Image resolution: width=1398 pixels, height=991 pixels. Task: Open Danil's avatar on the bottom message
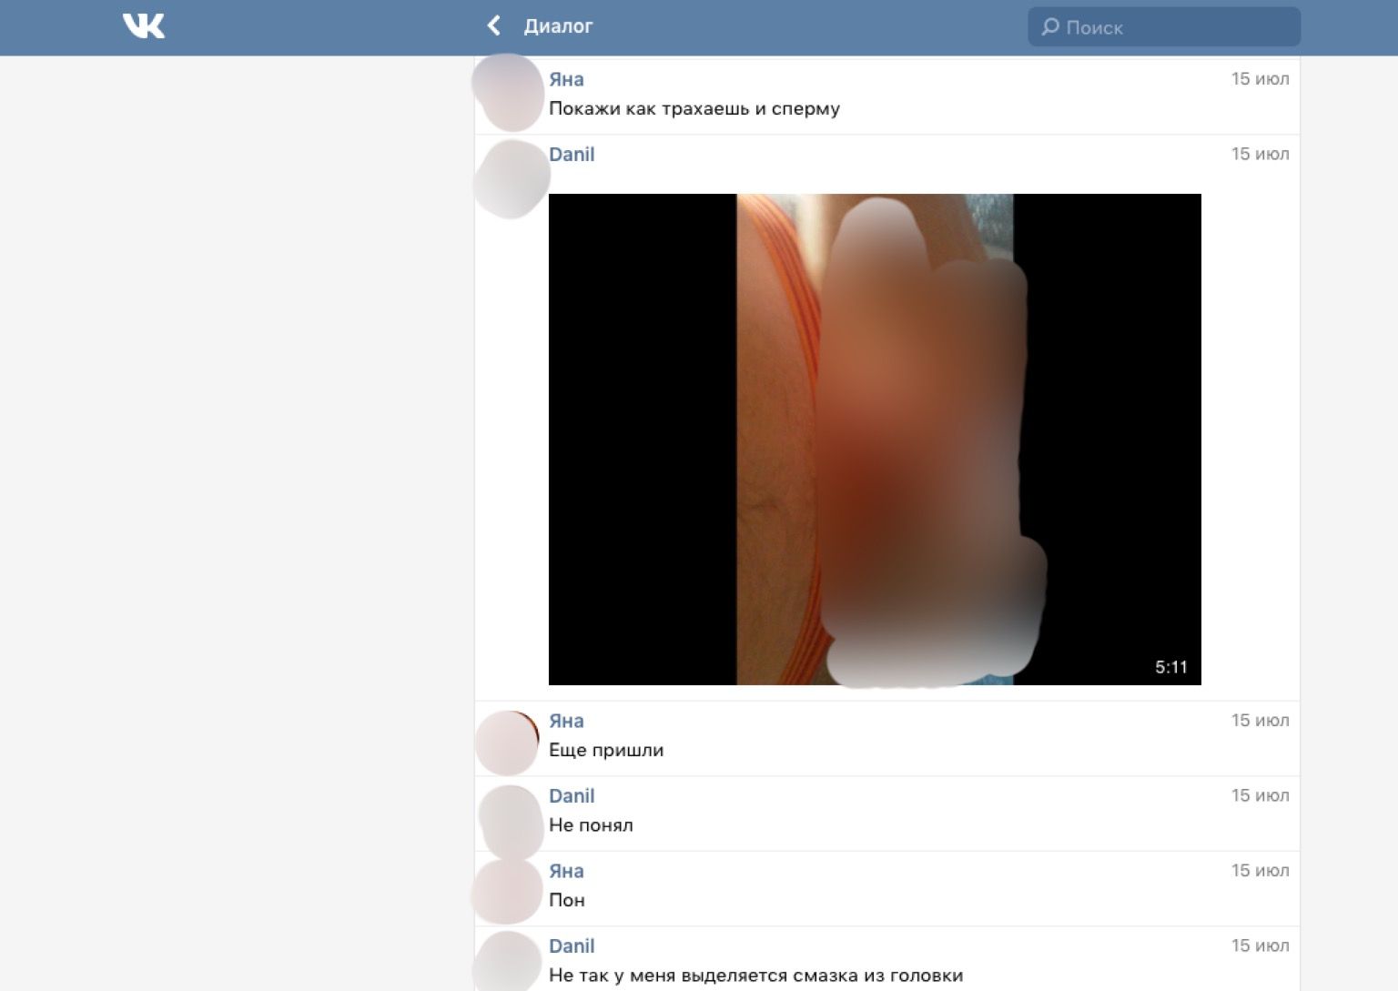coord(508,963)
